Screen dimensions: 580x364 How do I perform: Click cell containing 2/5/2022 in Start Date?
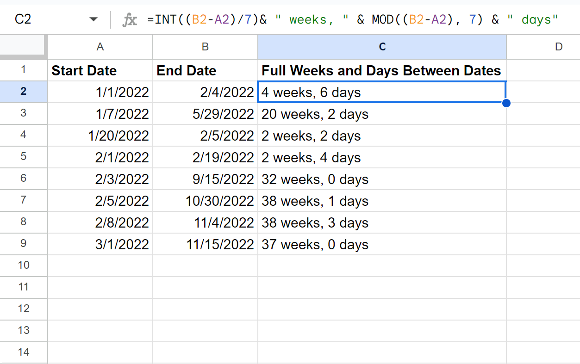tap(100, 201)
